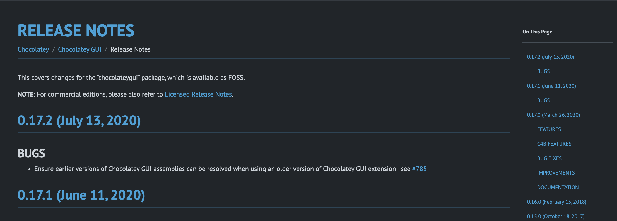Navigate to FEATURES in sidebar
Viewport: 617px width, 221px height.
tap(549, 129)
